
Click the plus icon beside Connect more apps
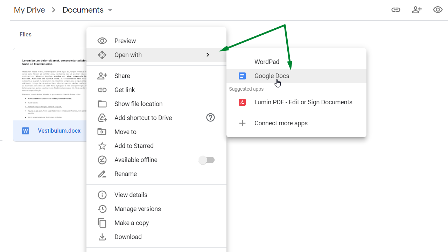pyautogui.click(x=242, y=123)
